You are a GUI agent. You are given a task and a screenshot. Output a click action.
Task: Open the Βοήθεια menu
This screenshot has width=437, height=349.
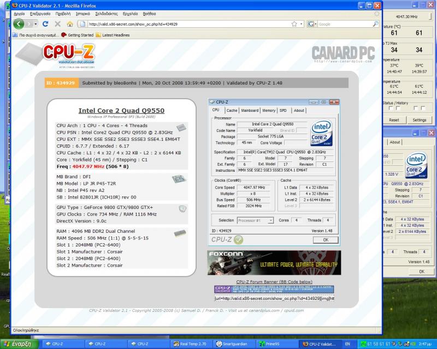point(149,14)
